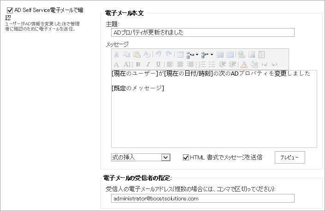Click the 主題 subject input field
Viewport: 325px width, 211px height.
click(203, 33)
